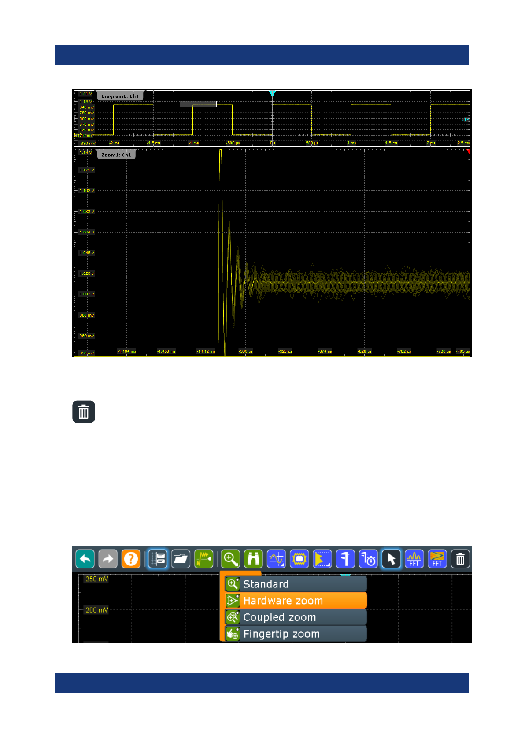525x742 pixels.
Task: Click the orange-striped FFT icon
Action: pos(437,559)
